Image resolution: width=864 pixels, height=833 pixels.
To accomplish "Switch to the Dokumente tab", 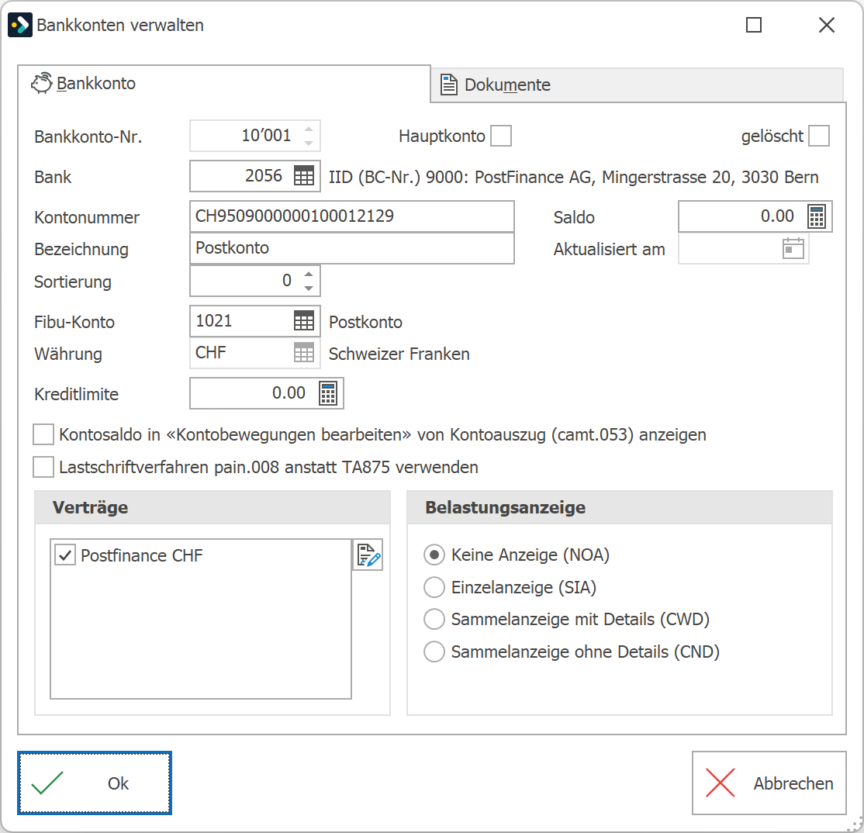I will [x=637, y=85].
